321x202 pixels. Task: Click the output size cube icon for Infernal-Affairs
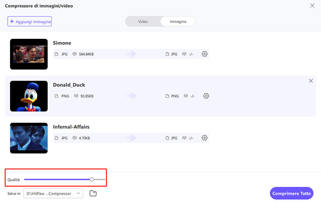coord(185,138)
